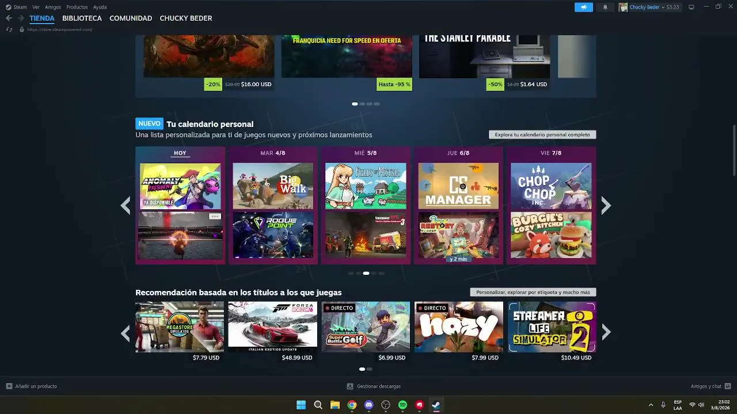
Task: Open File Explorer from the taskbar
Action: tap(335, 405)
